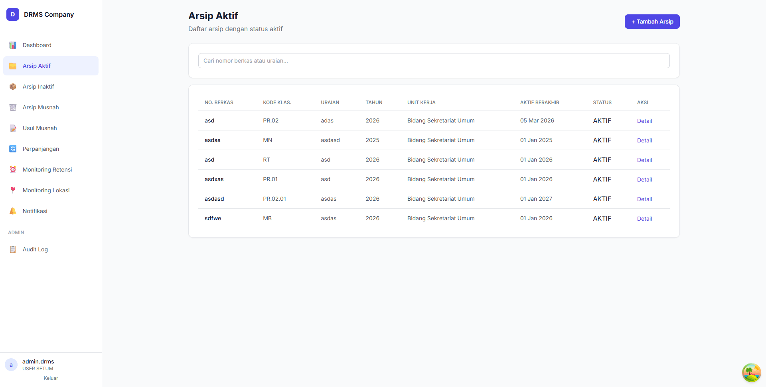Click the 01 Jan 2025 date cell
The width and height of the screenshot is (766, 387).
click(x=536, y=140)
